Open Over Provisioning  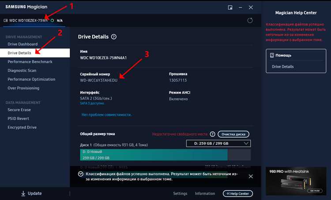pyautogui.click(x=23, y=88)
